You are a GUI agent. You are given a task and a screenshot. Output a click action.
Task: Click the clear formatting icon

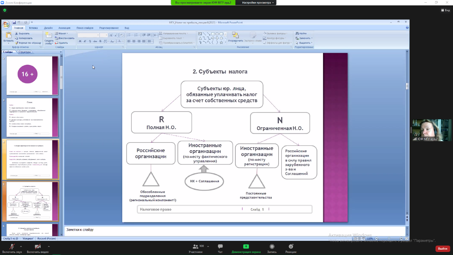(122, 35)
